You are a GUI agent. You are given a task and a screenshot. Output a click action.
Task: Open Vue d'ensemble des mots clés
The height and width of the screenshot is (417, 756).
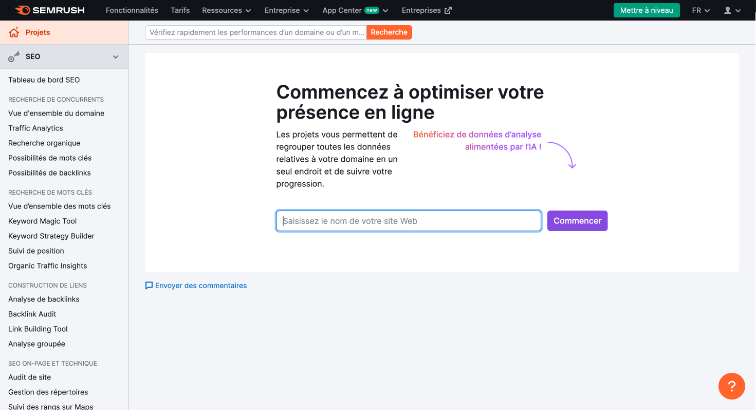(x=60, y=206)
